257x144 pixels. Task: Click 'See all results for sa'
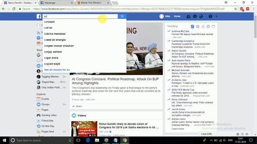57,70
